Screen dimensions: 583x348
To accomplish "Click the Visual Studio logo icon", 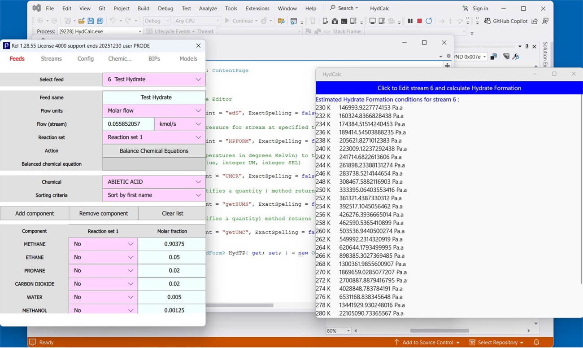I will (37, 8).
